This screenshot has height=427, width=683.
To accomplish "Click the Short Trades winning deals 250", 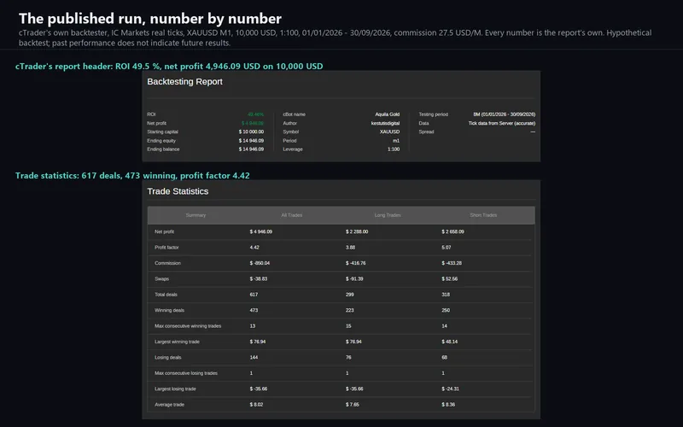I will pos(446,310).
